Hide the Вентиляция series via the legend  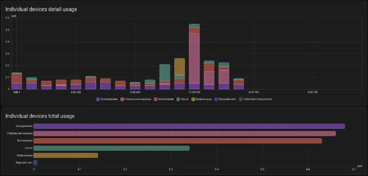click(163, 99)
